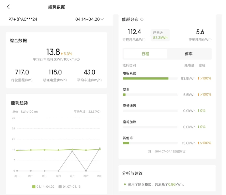Viewport: 226px width, 195px height.
Task: Open the 04.14~04.20 date range dropdown
Action: pyautogui.click(x=90, y=19)
